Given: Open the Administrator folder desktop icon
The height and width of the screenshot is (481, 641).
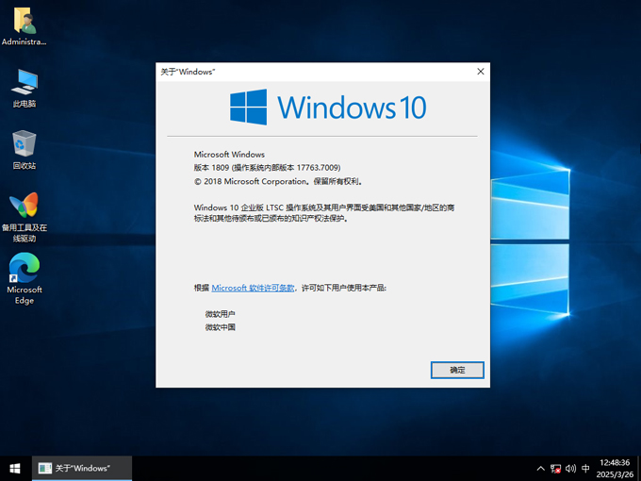Looking at the screenshot, I should 25,26.
